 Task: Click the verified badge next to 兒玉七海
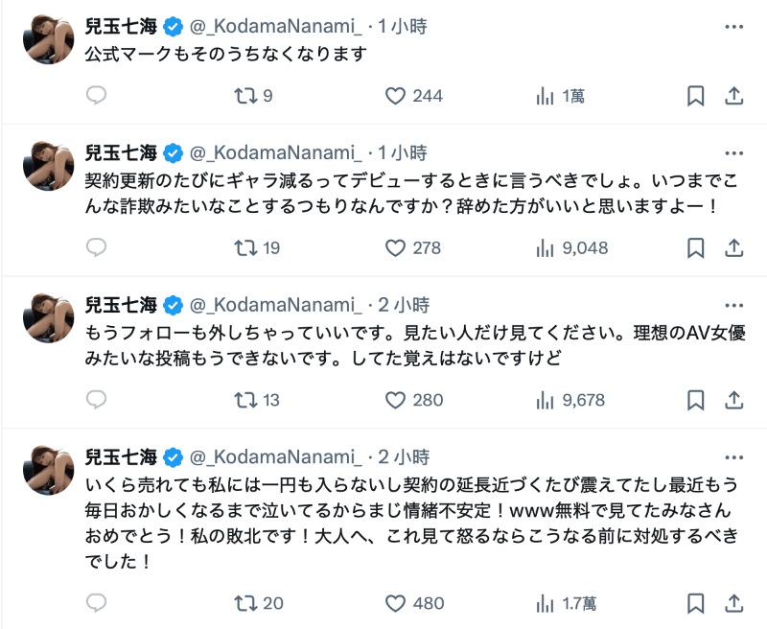click(169, 27)
